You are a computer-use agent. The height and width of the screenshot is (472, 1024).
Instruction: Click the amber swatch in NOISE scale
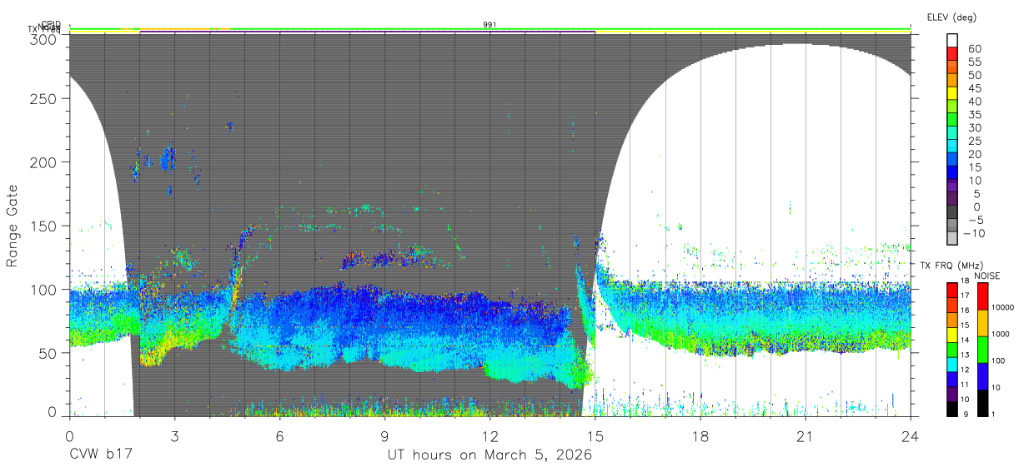click(x=982, y=323)
